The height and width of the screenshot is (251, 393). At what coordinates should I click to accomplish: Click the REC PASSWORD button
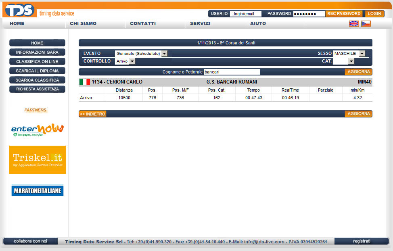tap(344, 13)
